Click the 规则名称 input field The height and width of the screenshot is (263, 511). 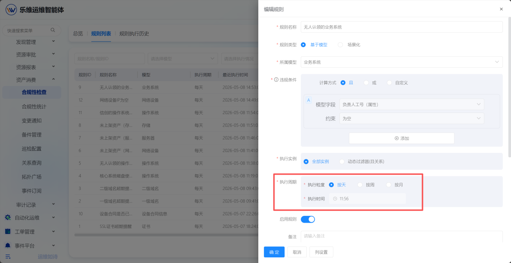pyautogui.click(x=402, y=27)
